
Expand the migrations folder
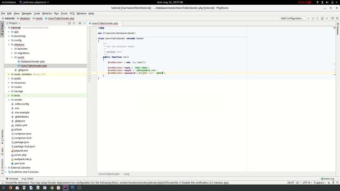coord(12,53)
